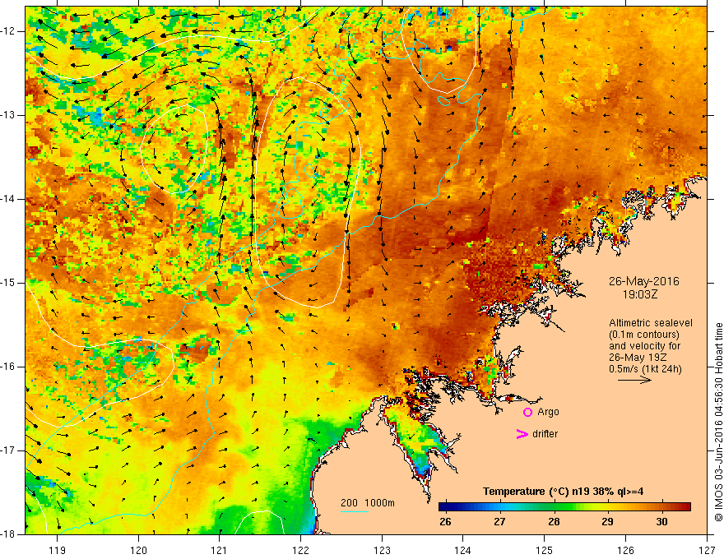724x559 pixels.
Task: Click the magenta Argo circle legend symbol
Action: 527,413
